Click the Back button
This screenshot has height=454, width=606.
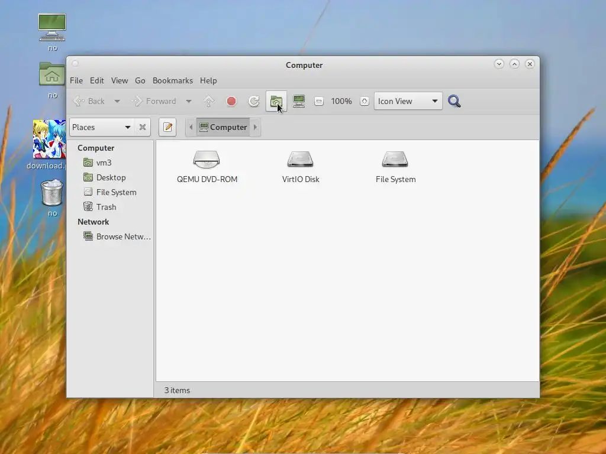89,101
